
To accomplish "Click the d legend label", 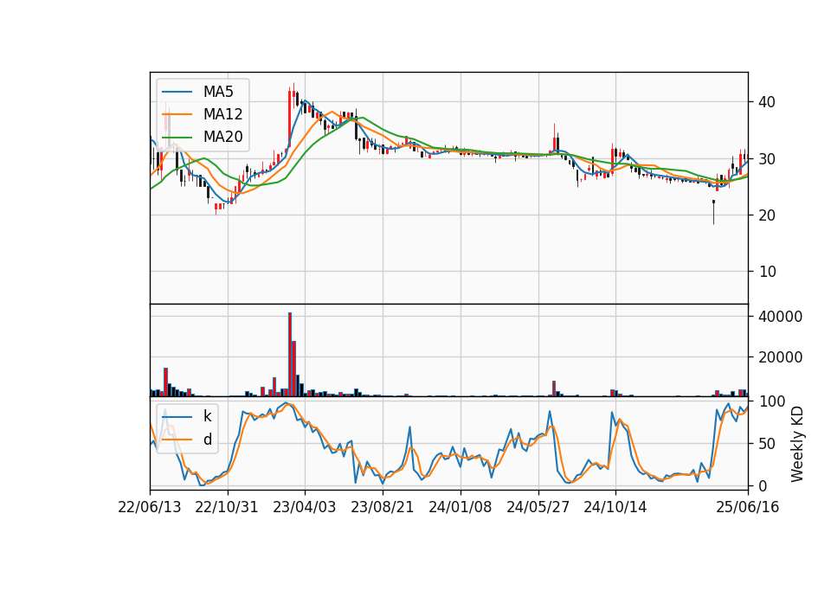I will [207, 440].
